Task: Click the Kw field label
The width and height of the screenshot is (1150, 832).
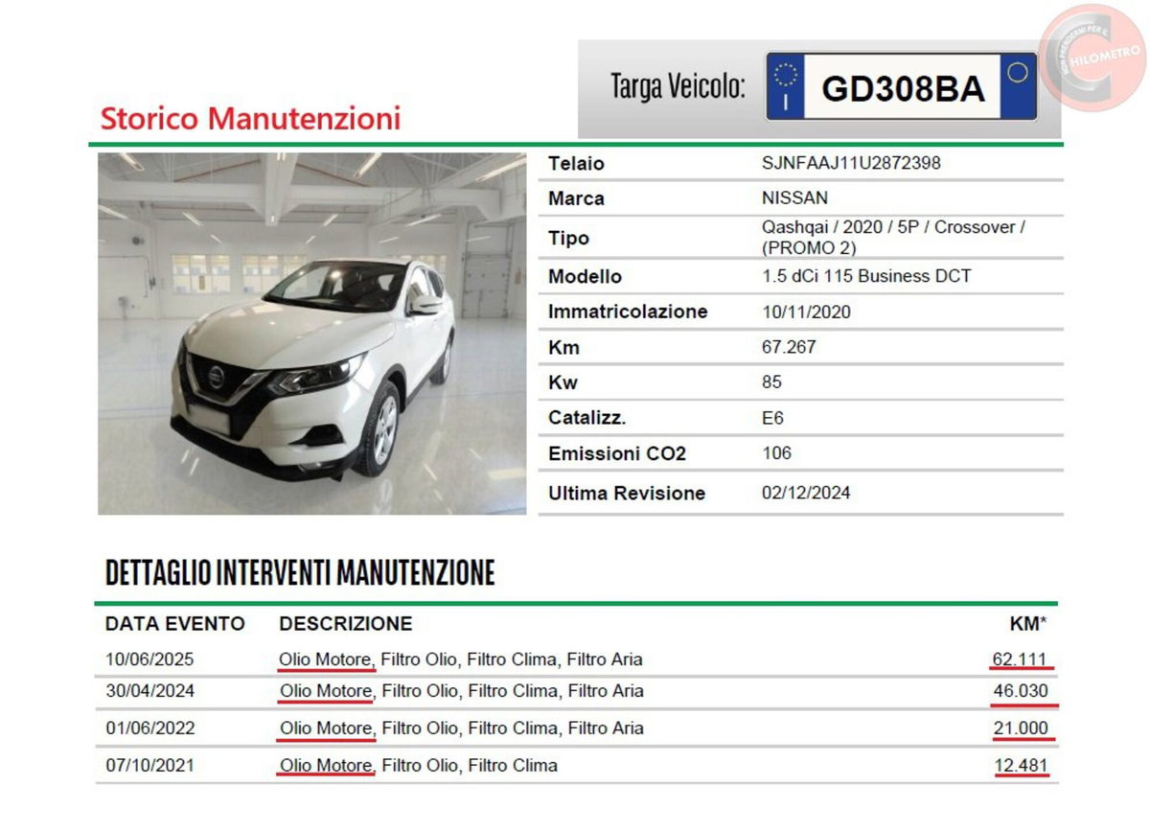Action: click(563, 382)
